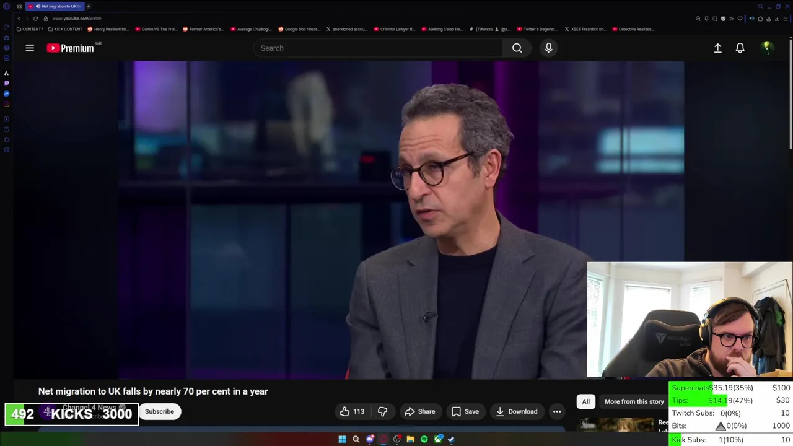Subscribe to Channel 4 News
The image size is (793, 446).
159,411
